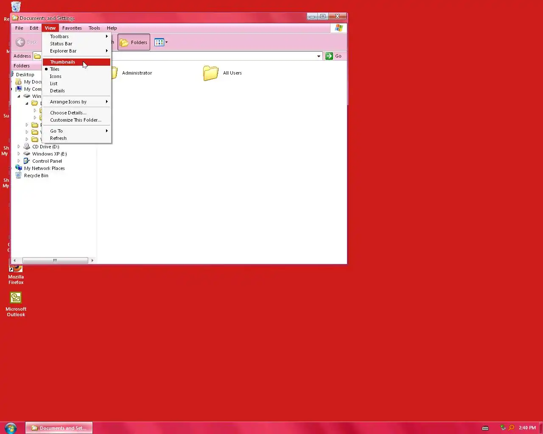Open the Address bar dropdown
The image size is (543, 434).
319,56
